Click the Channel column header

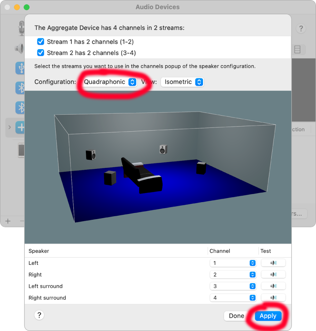(x=220, y=251)
